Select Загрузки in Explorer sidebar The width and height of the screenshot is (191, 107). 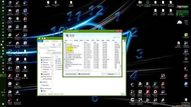coord(45,62)
